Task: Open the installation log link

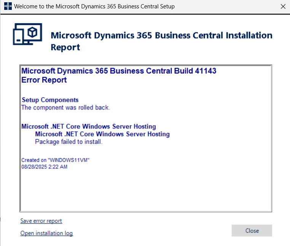Action: (x=46, y=233)
